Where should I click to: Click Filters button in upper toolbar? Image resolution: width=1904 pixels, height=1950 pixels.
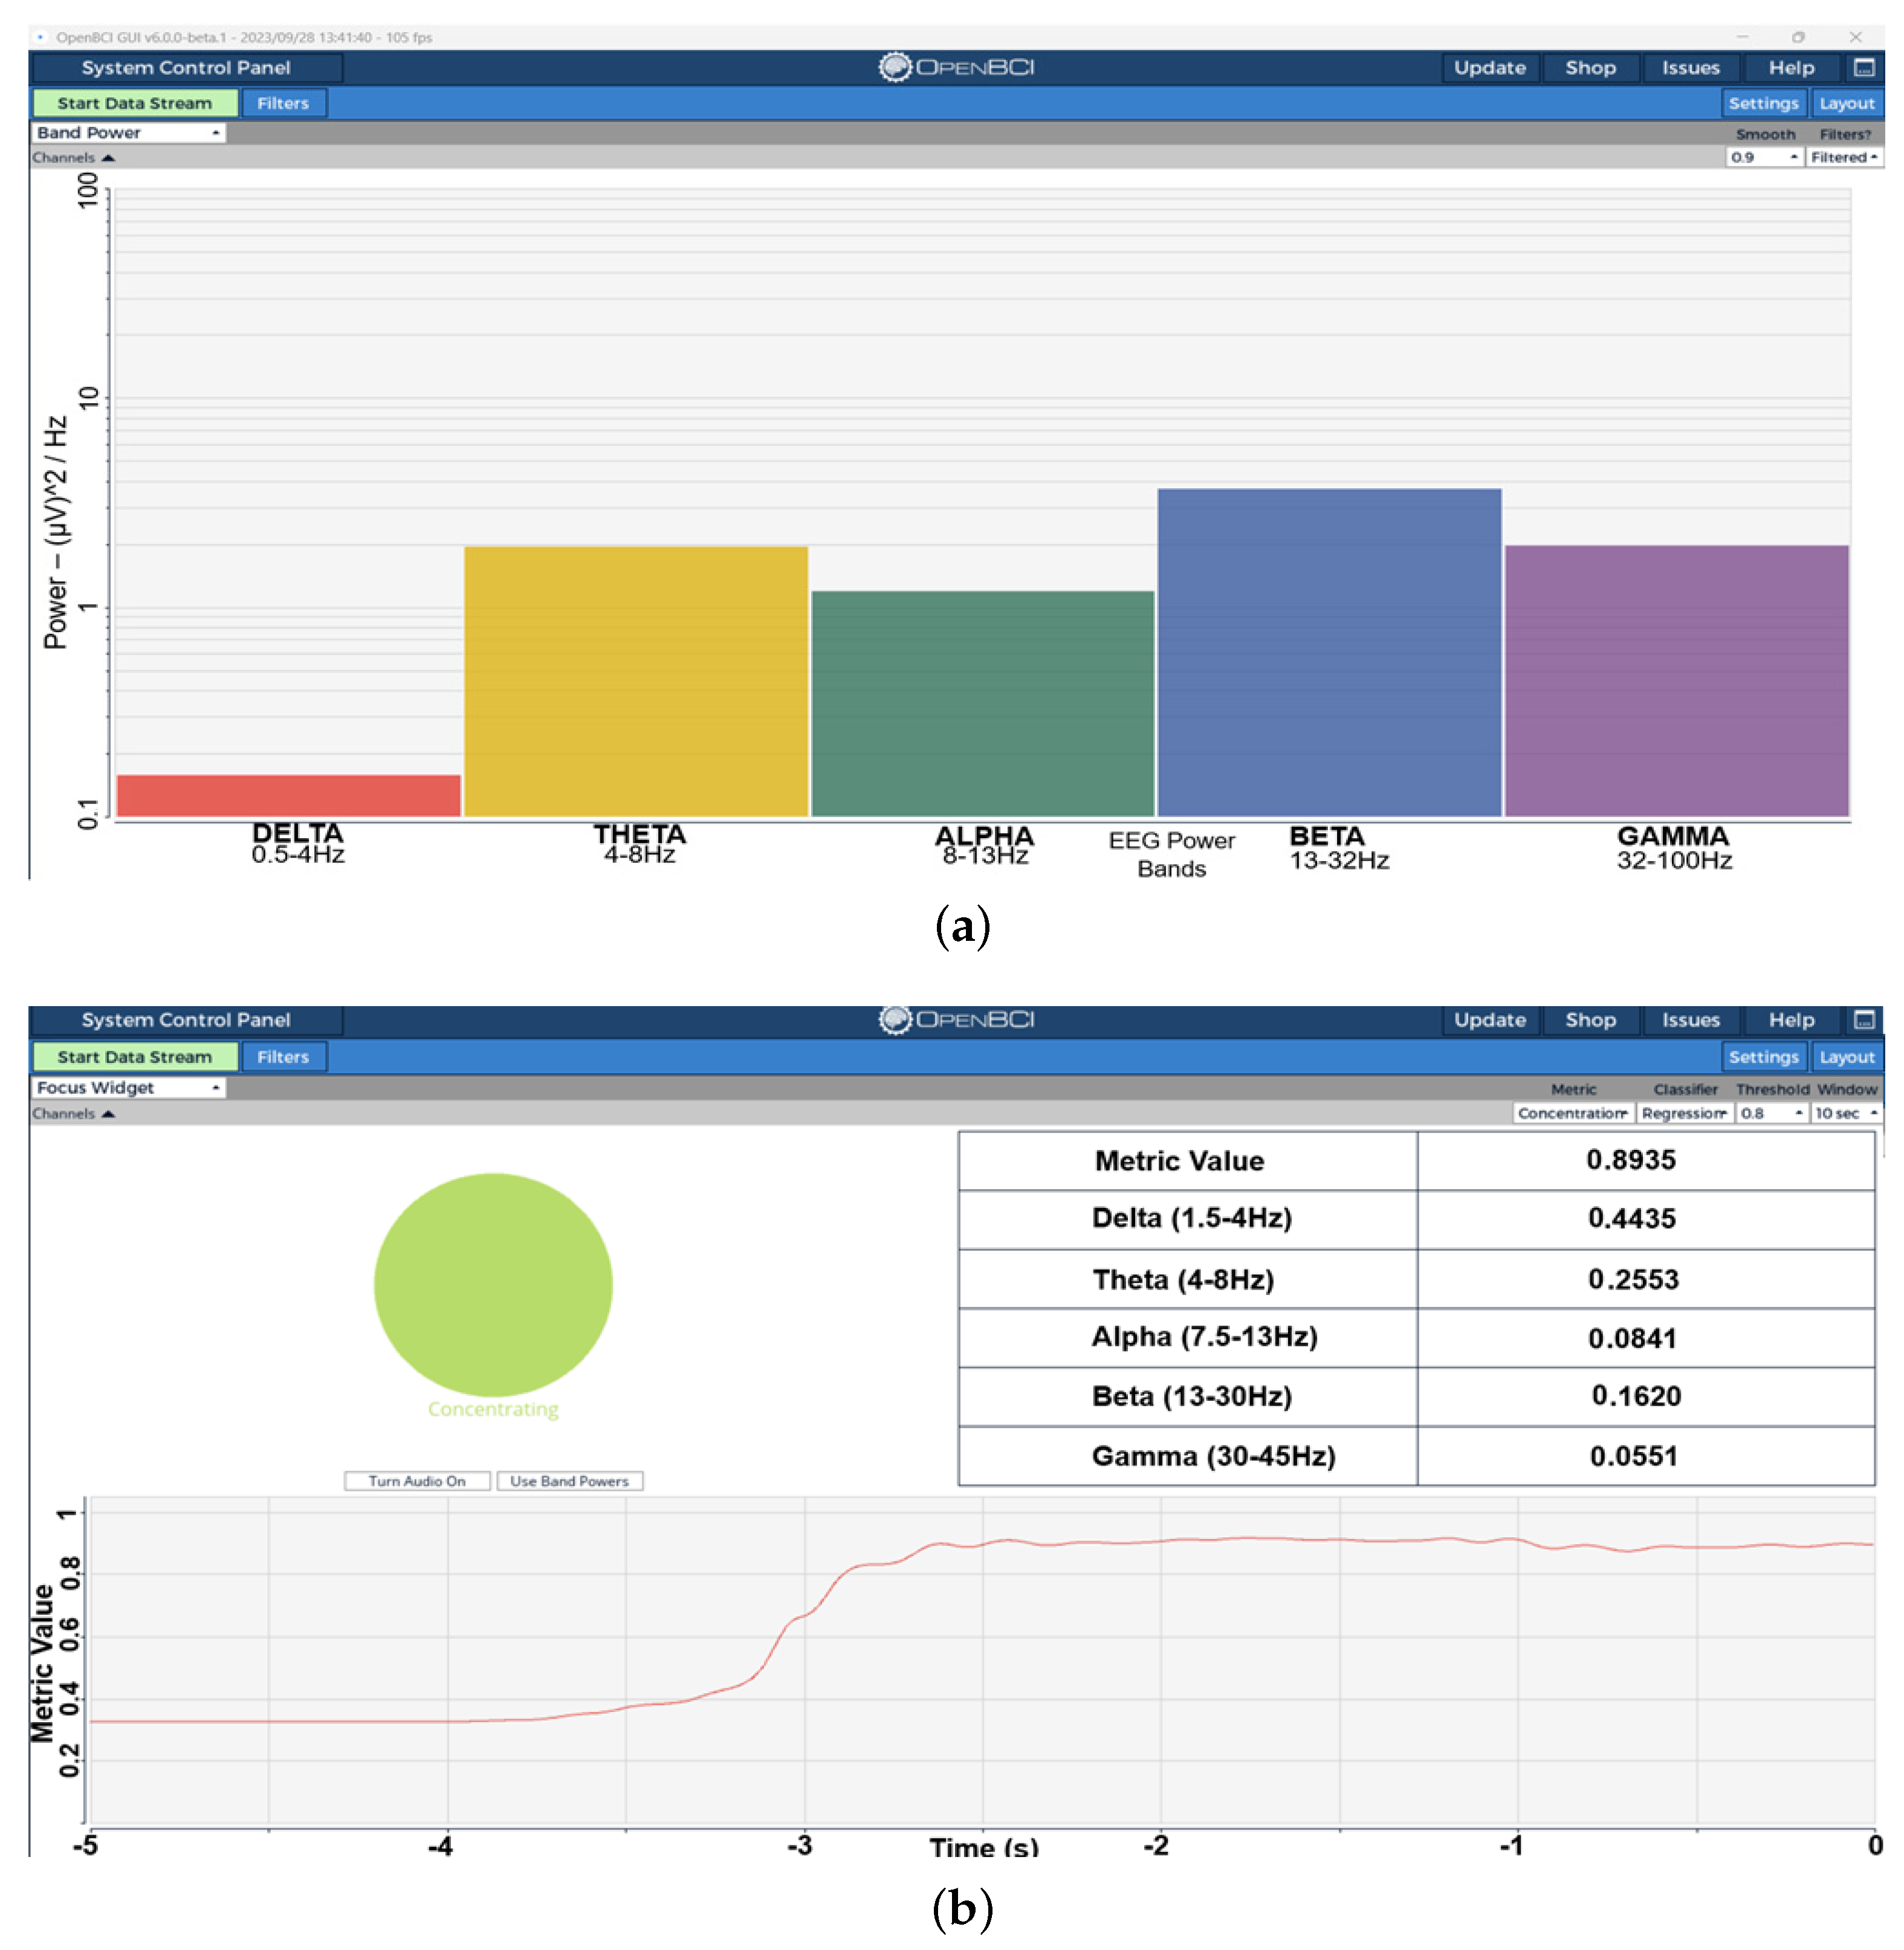[x=283, y=103]
